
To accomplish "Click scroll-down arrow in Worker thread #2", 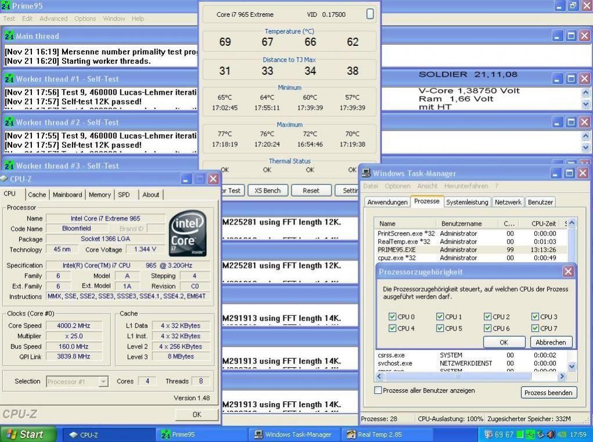I will 585,147.
